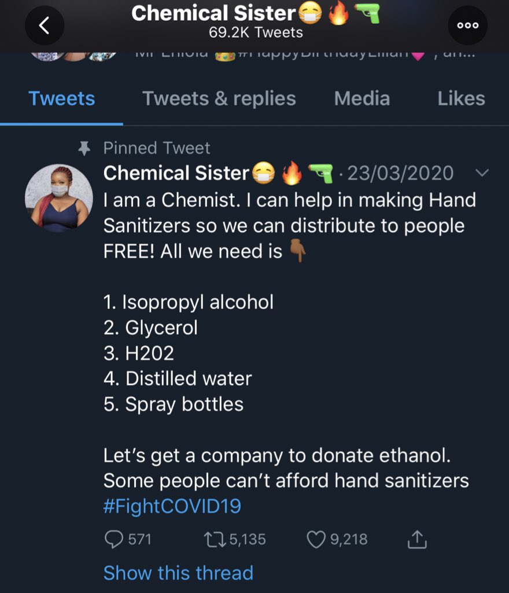
Task: Open the masked woman profile avatar
Action: click(x=58, y=199)
